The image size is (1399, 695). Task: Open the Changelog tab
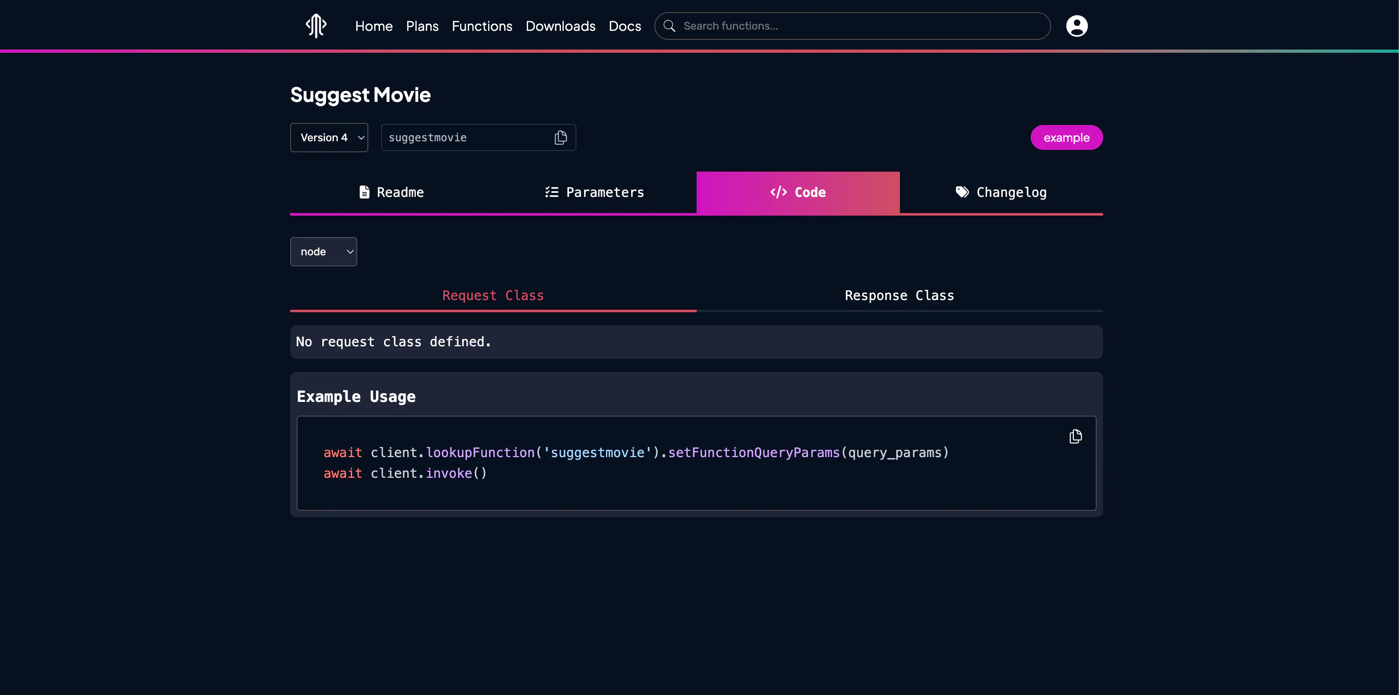point(1001,192)
